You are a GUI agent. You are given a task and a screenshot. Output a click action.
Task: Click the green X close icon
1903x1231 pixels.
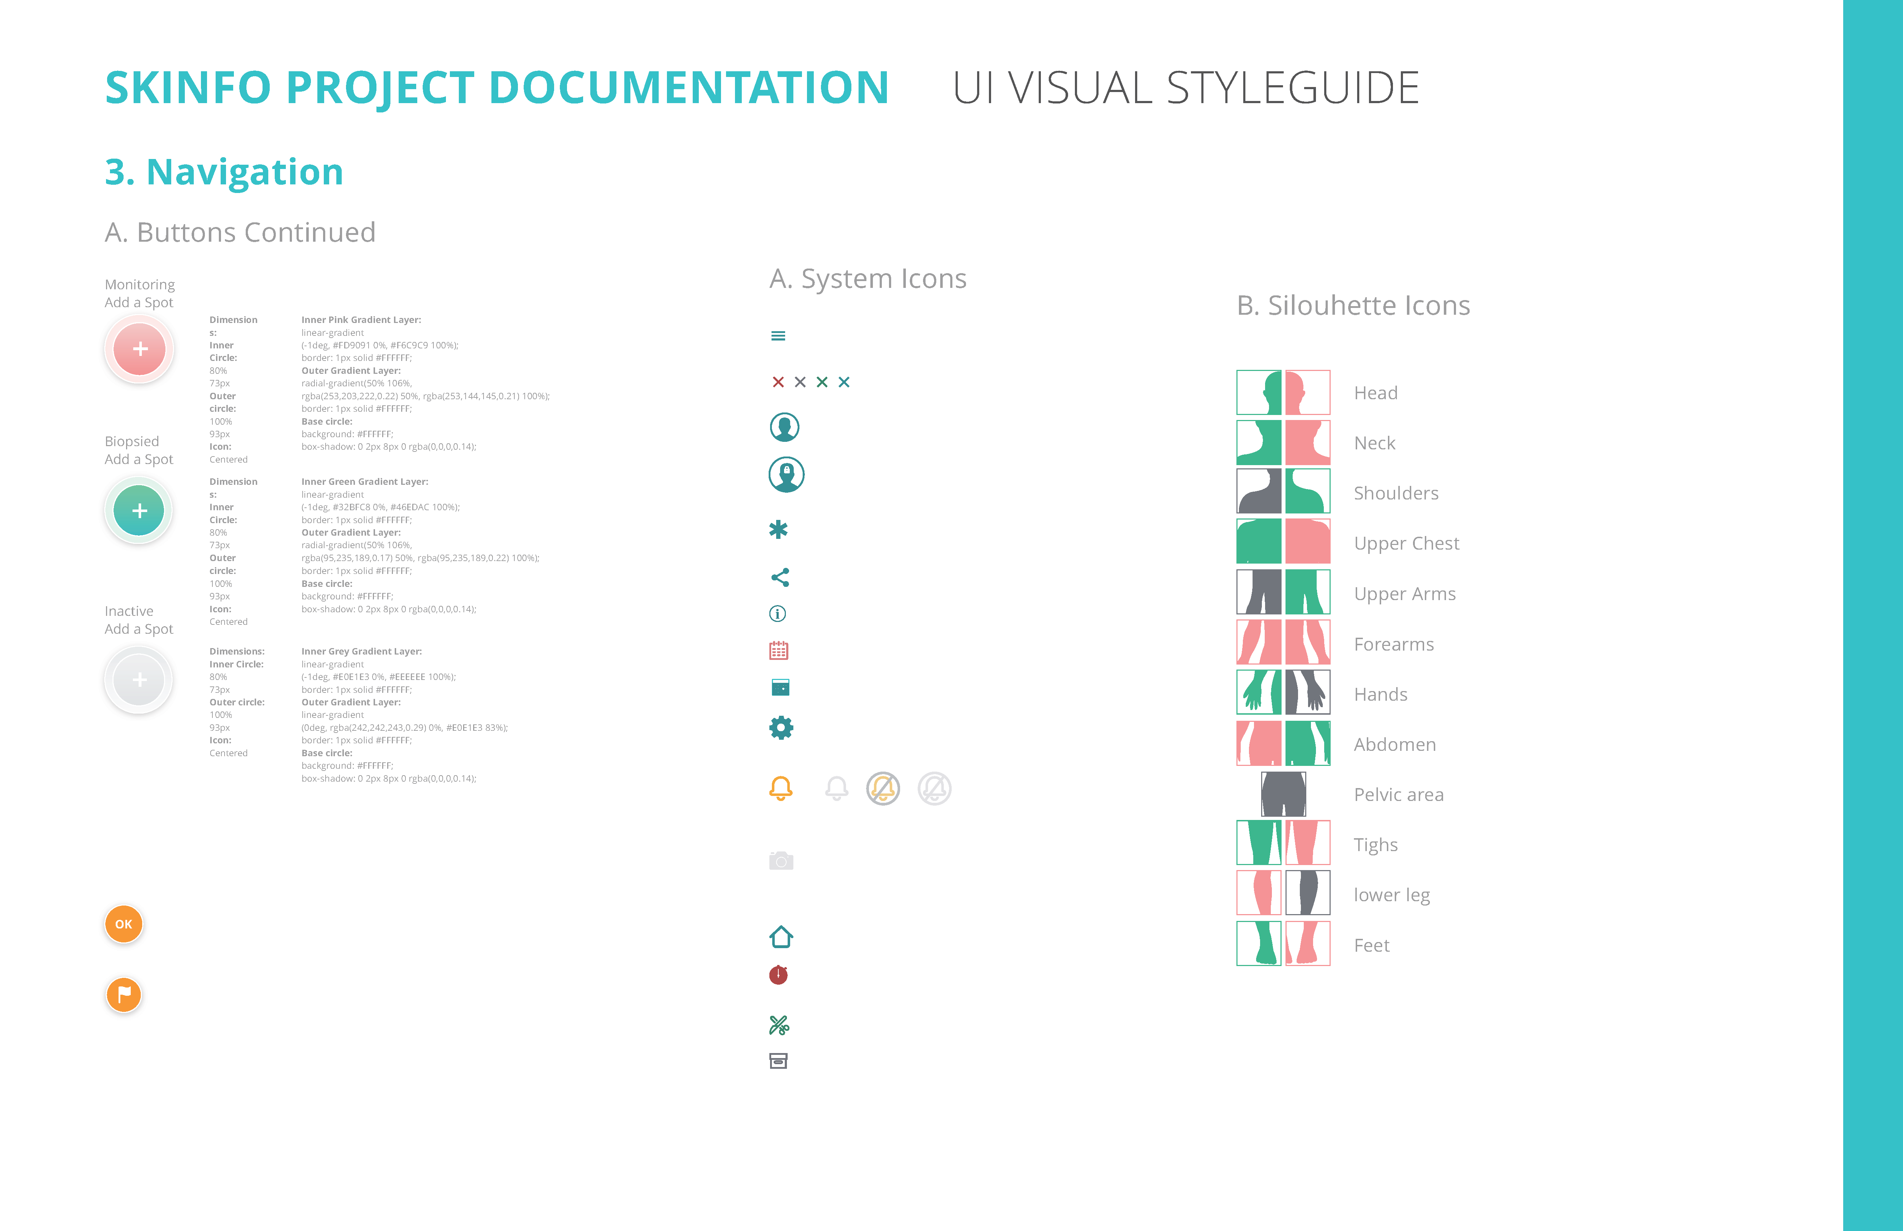822,382
